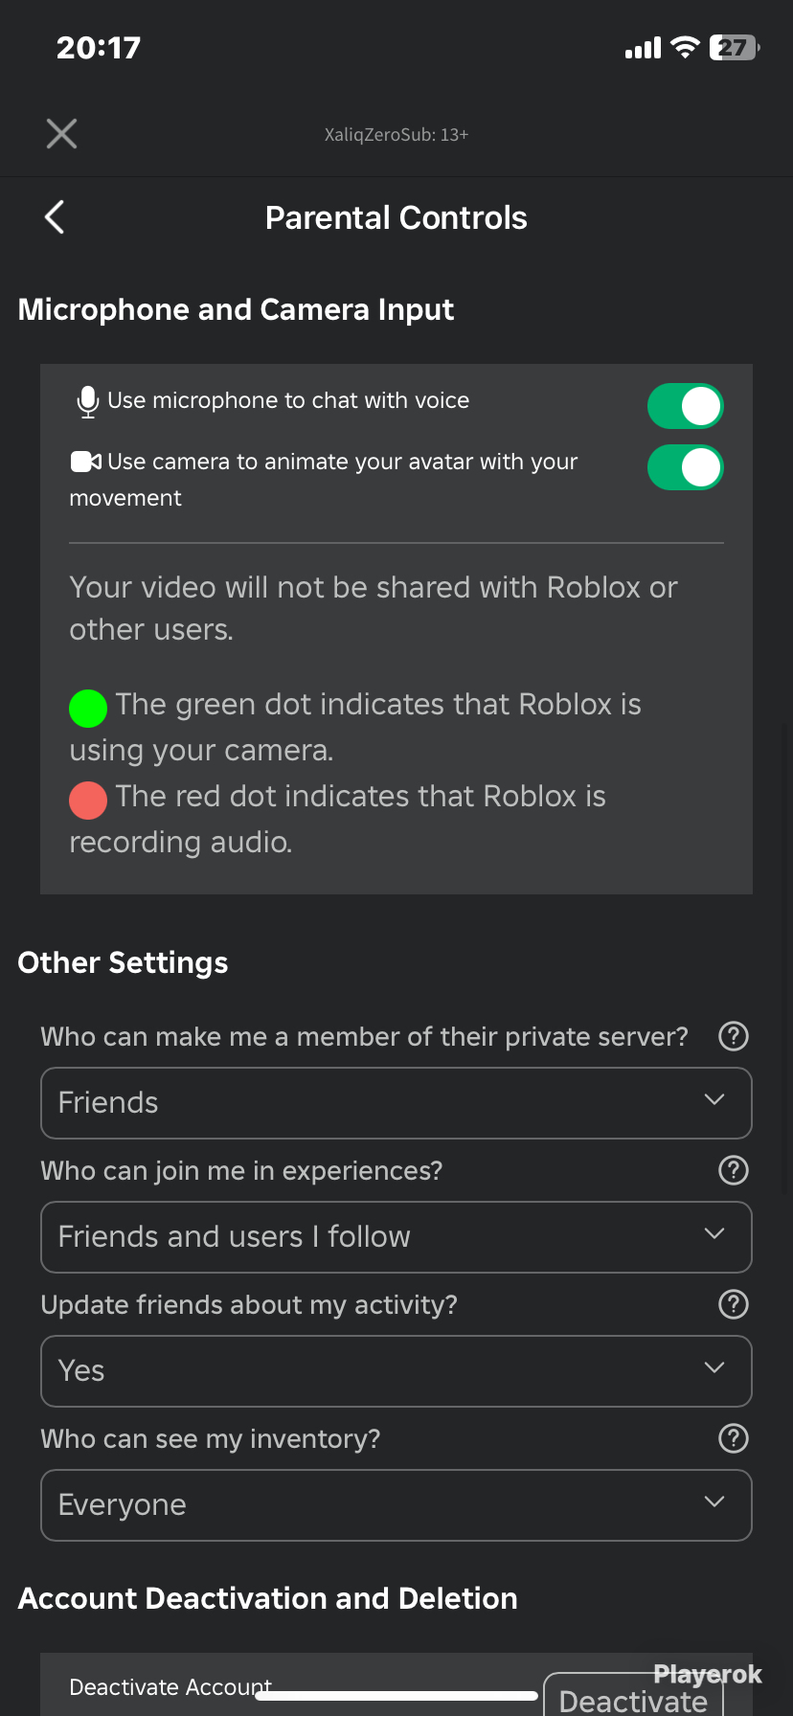Image resolution: width=793 pixels, height=1716 pixels.
Task: Disable the microphone voice chat toggle
Action: (686, 406)
